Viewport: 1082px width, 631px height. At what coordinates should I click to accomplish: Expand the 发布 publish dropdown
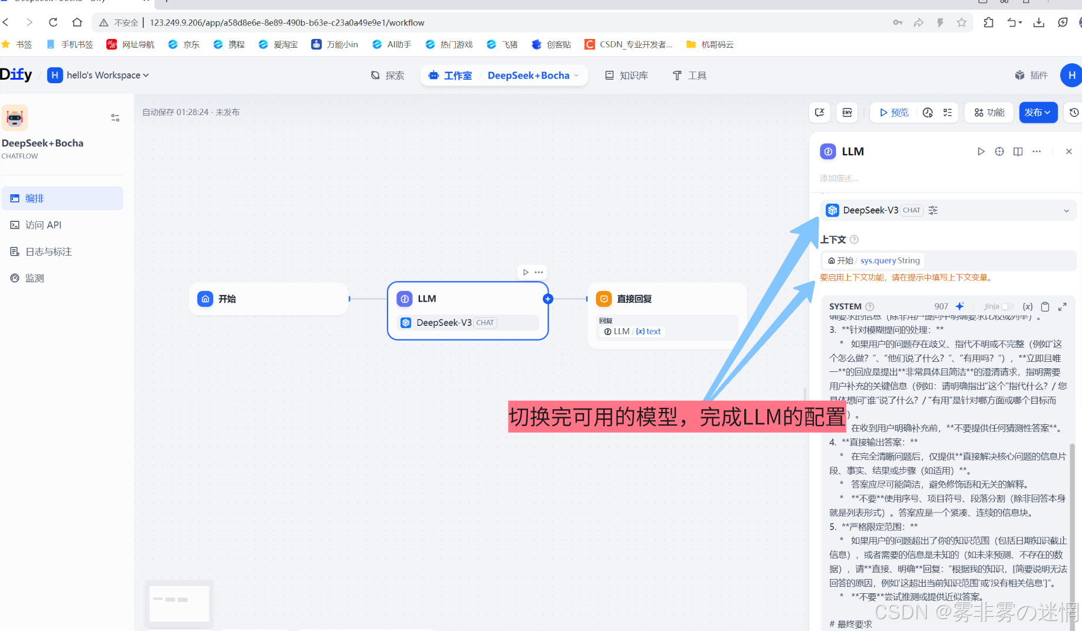click(1038, 112)
